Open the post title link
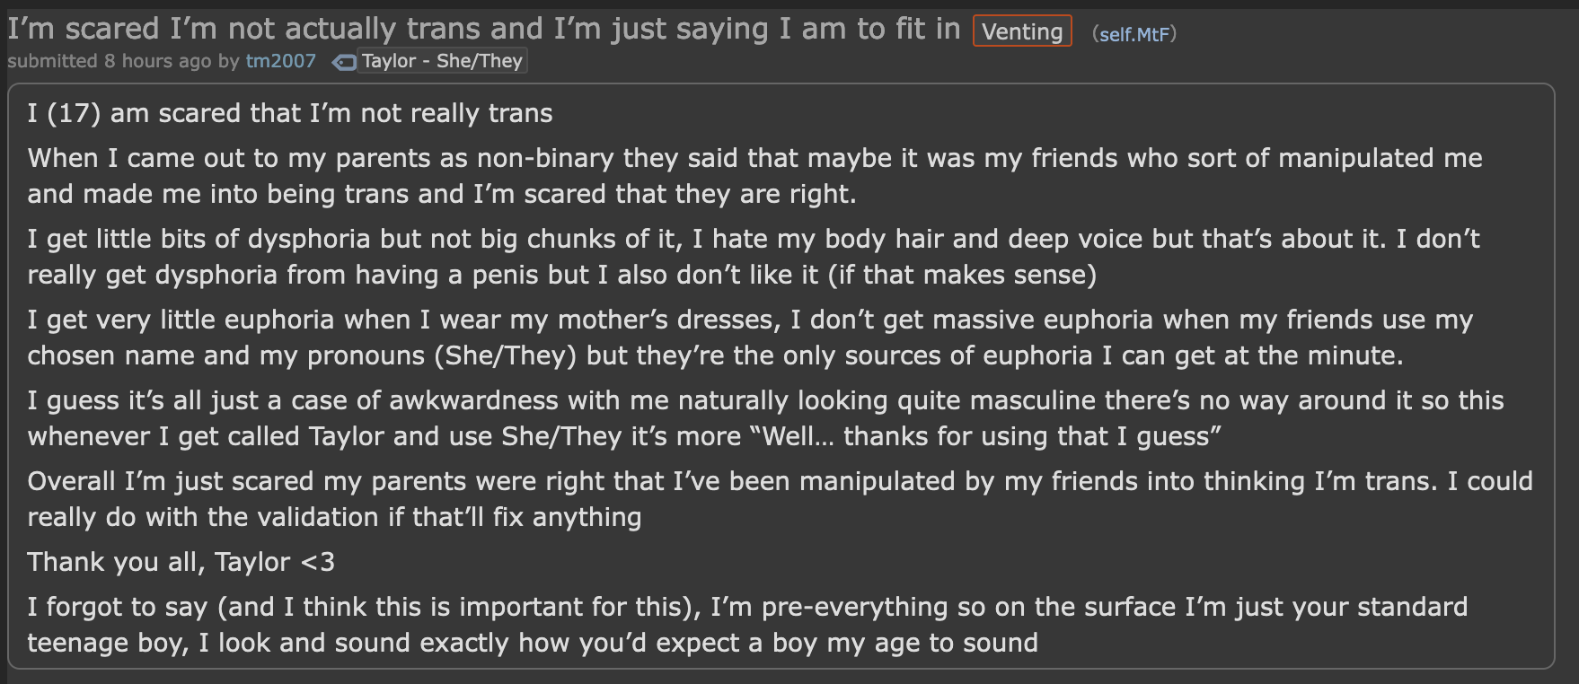 [x=483, y=29]
